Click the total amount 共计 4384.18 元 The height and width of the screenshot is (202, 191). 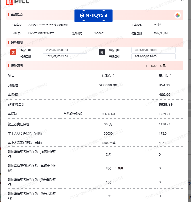(x=154, y=66)
